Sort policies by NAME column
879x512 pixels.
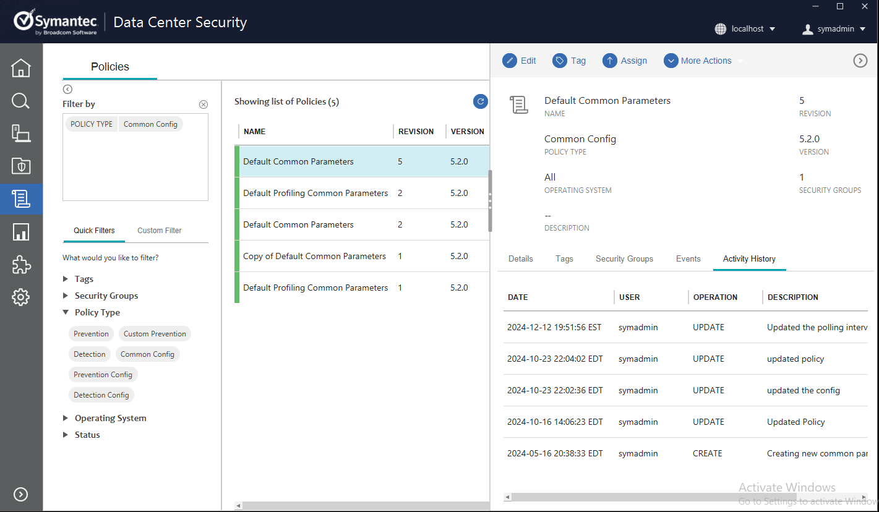pos(255,132)
